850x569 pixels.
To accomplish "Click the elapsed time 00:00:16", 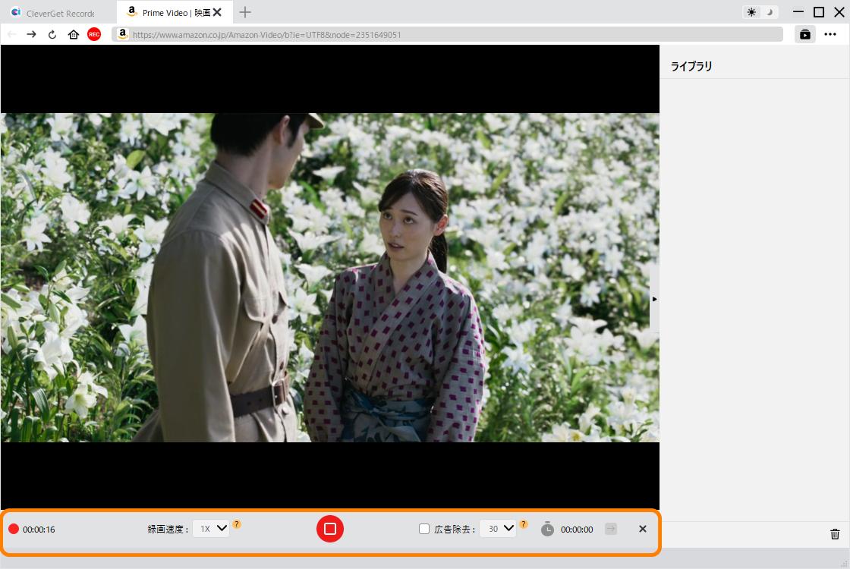I will pyautogui.click(x=39, y=530).
